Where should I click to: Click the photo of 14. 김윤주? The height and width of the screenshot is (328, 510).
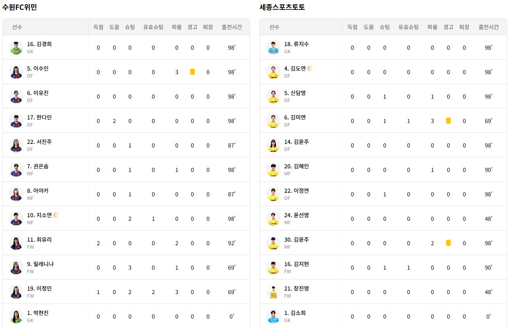[x=273, y=145]
